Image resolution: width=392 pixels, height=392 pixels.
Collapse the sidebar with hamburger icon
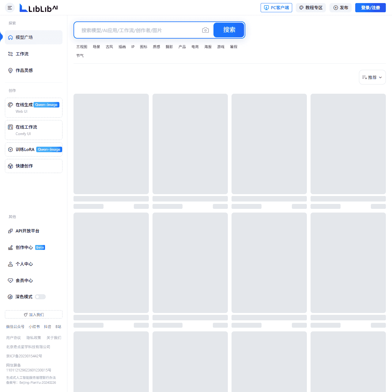10,8
